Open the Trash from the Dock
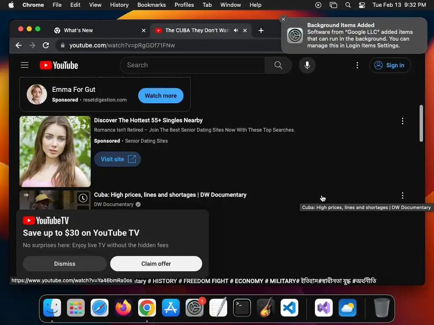 click(x=382, y=308)
